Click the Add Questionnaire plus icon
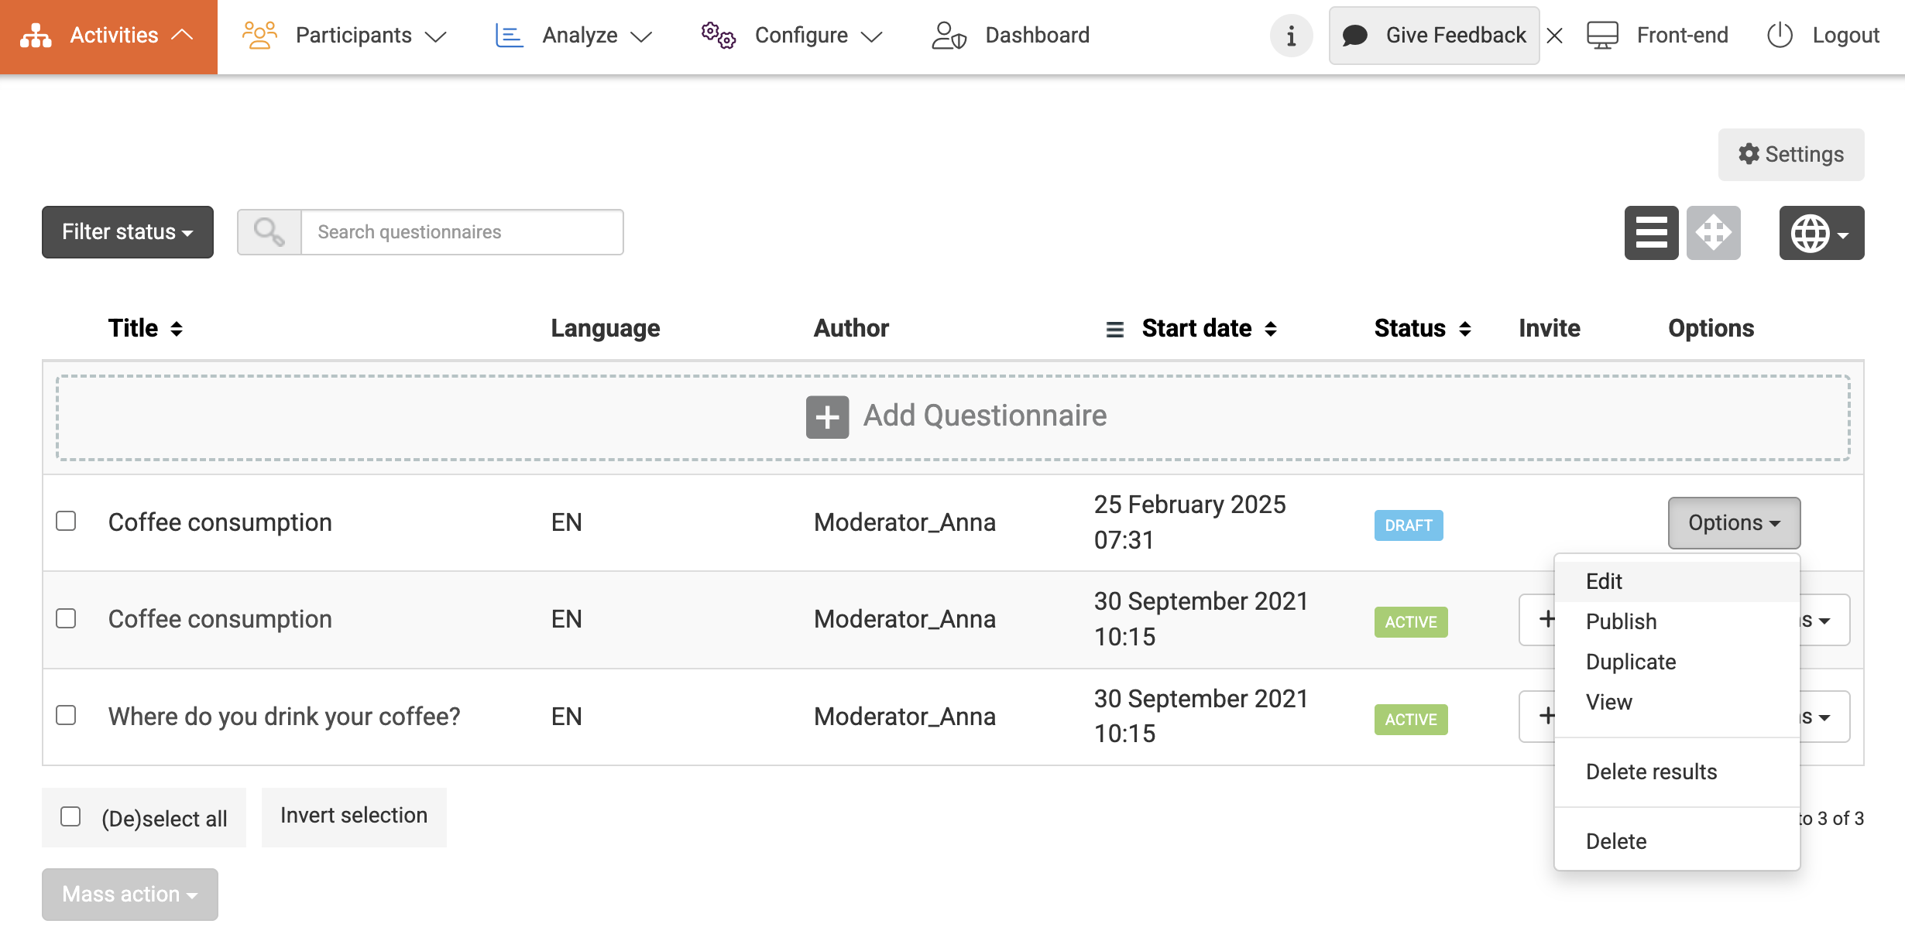 (x=827, y=417)
